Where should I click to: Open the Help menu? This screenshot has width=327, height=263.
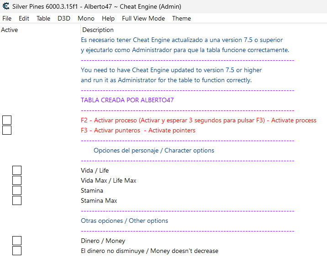[x=108, y=18]
